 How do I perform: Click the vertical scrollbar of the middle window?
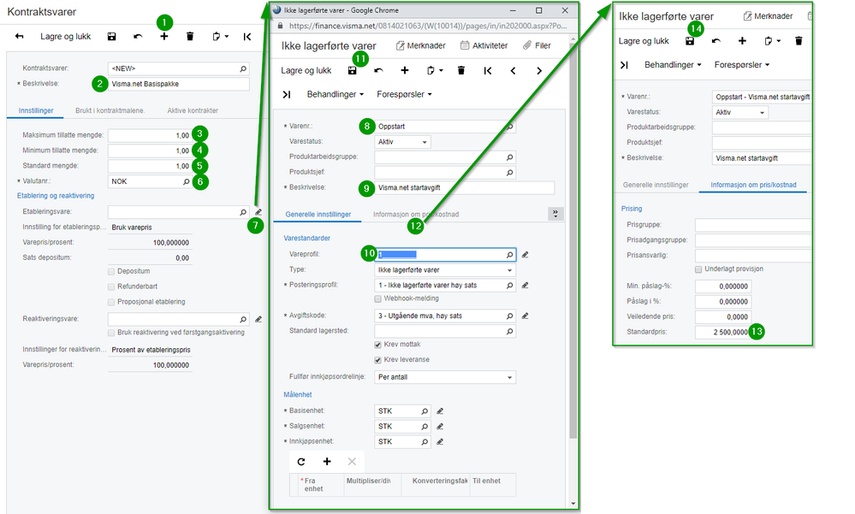click(573, 239)
